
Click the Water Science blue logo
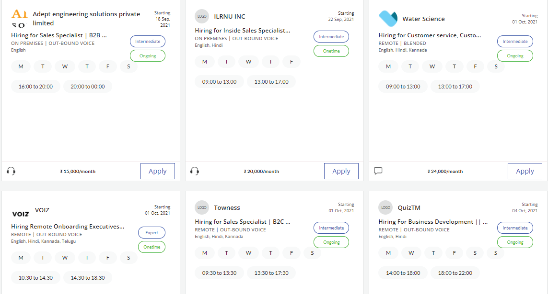tap(388, 19)
